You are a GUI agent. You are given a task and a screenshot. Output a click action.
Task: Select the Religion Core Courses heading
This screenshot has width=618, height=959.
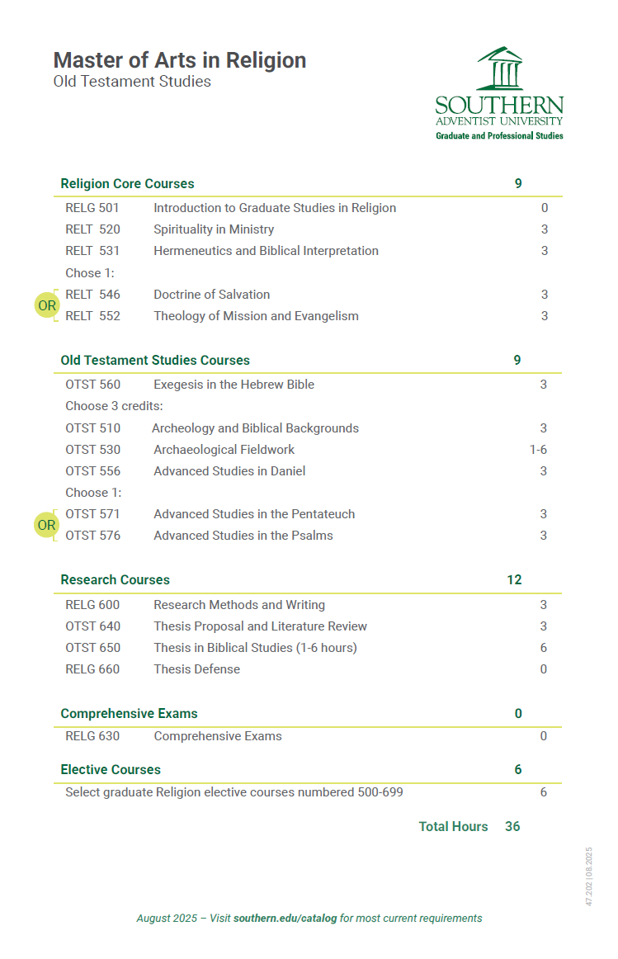click(x=127, y=183)
